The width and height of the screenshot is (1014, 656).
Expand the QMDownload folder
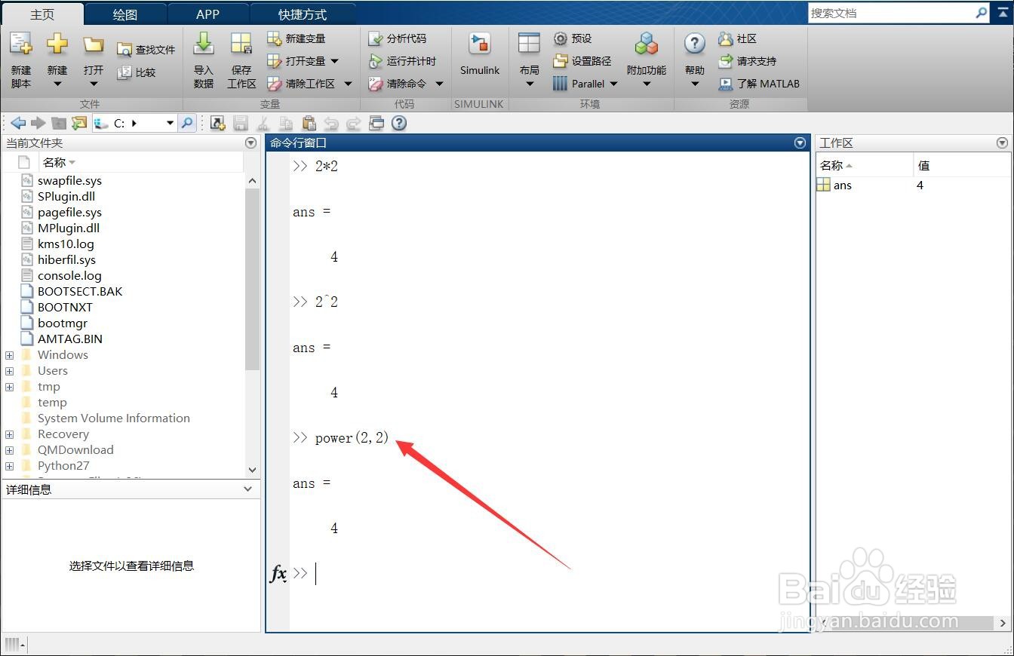click(9, 450)
